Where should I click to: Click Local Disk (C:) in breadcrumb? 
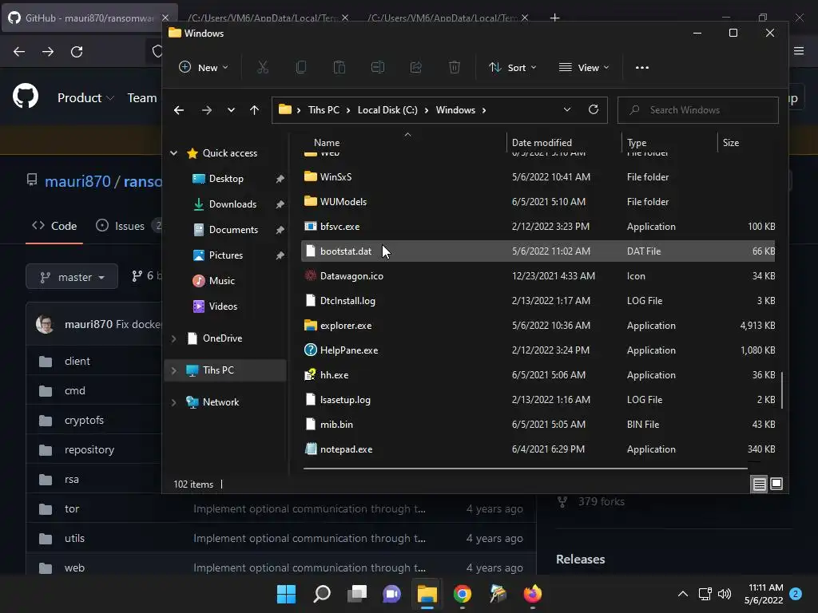(387, 110)
